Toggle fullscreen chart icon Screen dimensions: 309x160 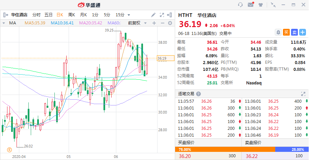coord(162,15)
